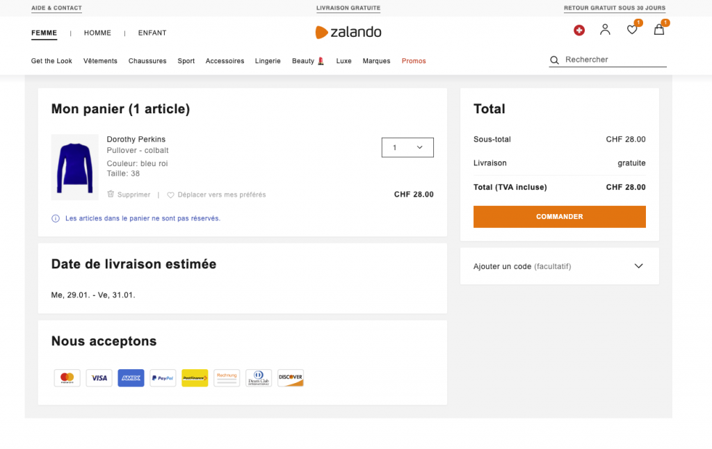
Task: Switch to the Femme section
Action: pyautogui.click(x=44, y=33)
